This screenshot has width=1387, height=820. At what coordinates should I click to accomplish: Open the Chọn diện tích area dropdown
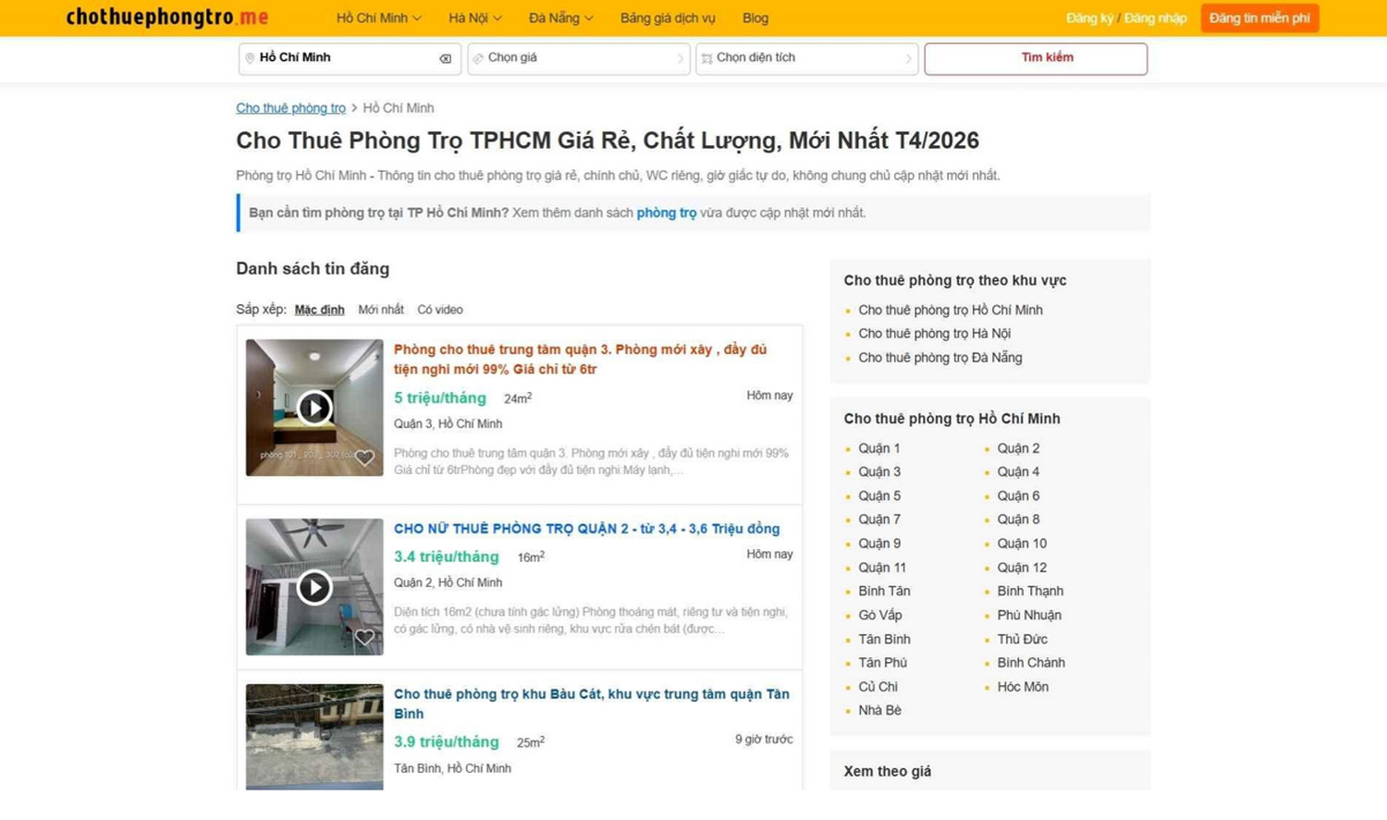(806, 58)
